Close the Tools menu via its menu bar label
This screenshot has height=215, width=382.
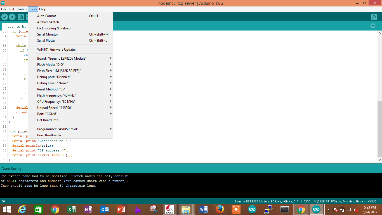pyautogui.click(x=33, y=9)
